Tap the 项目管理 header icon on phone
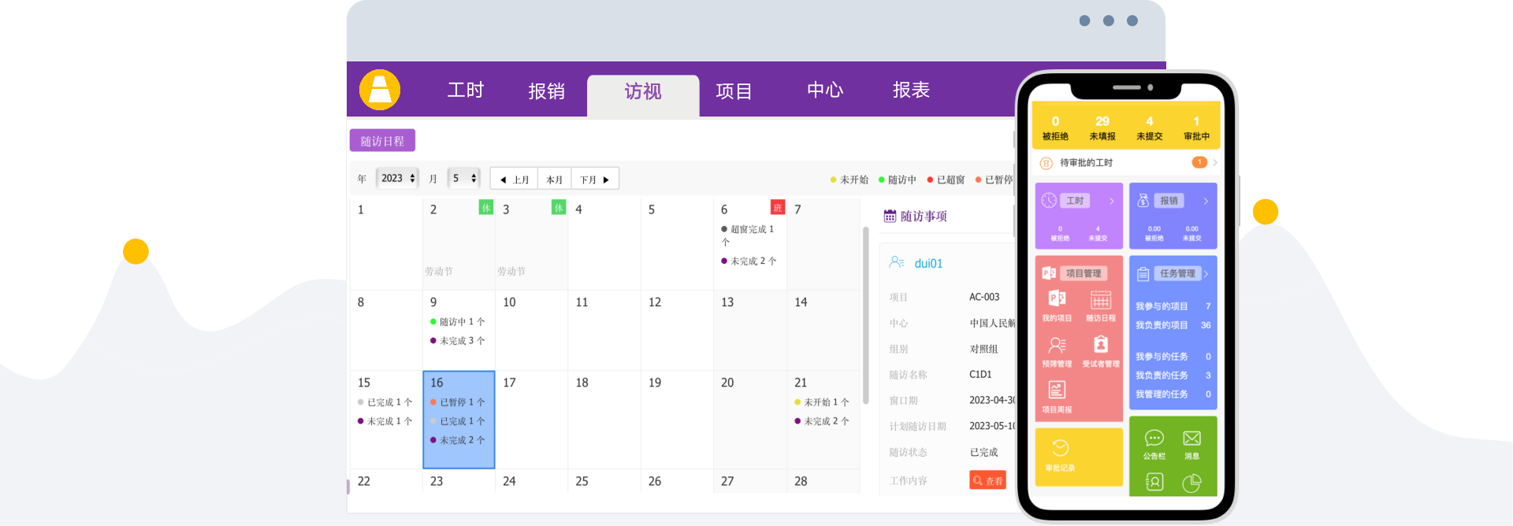The image size is (1513, 526). point(1049,273)
